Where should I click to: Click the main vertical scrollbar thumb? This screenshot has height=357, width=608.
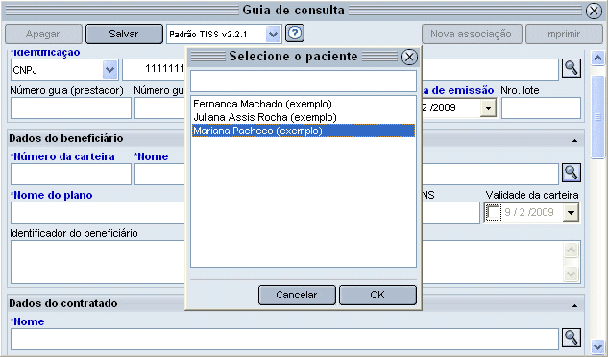597,117
